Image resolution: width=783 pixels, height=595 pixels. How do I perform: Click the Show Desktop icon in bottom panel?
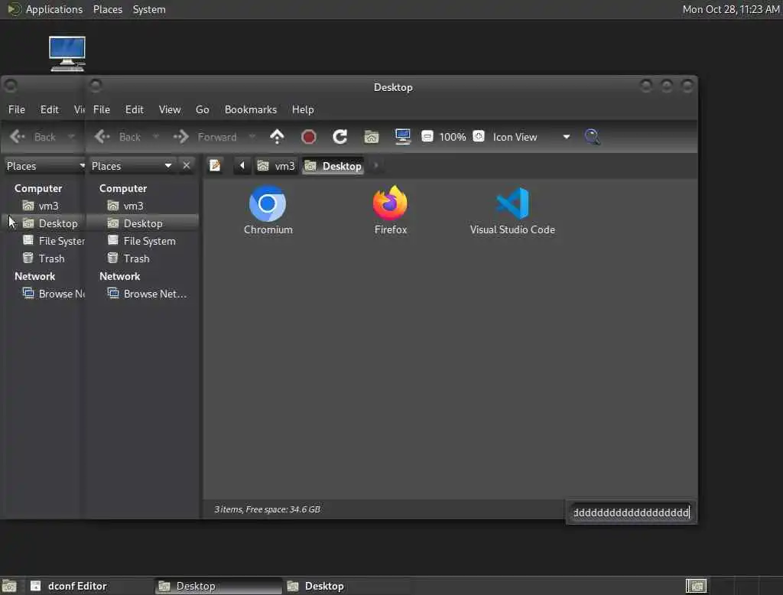pyautogui.click(x=9, y=586)
